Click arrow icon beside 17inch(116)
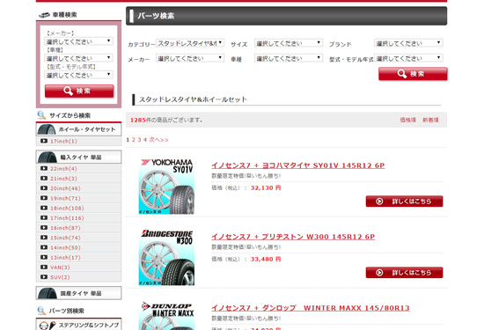Viewport: 484px width, 330px height. click(44, 217)
